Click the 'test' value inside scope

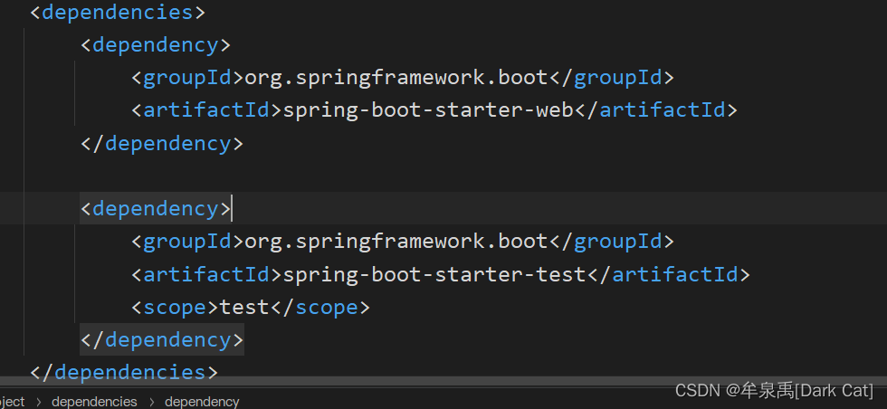244,308
